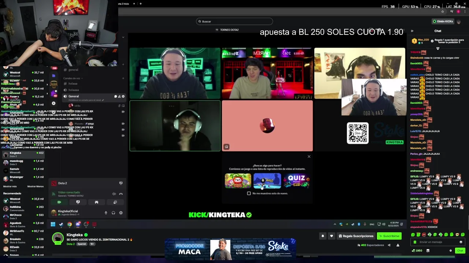Click the green Suscribirse button
The height and width of the screenshot is (263, 469).
[x=389, y=236]
